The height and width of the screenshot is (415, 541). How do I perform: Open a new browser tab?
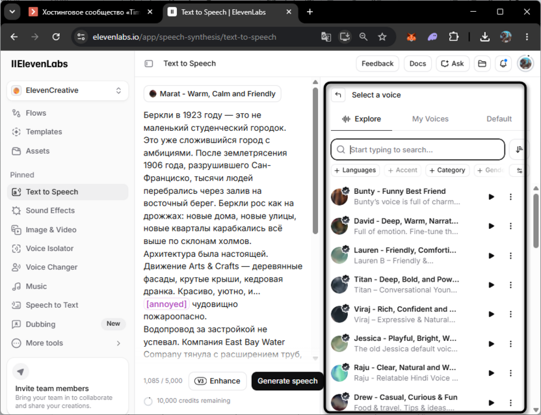(x=310, y=12)
